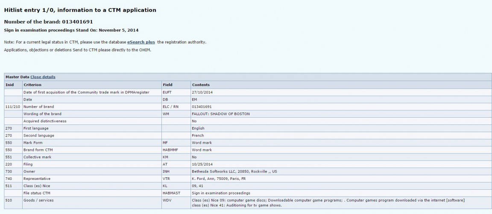Image resolution: width=492 pixels, height=214 pixels.
Task: Select the filing date 10/25/2014
Action: tap(202, 164)
